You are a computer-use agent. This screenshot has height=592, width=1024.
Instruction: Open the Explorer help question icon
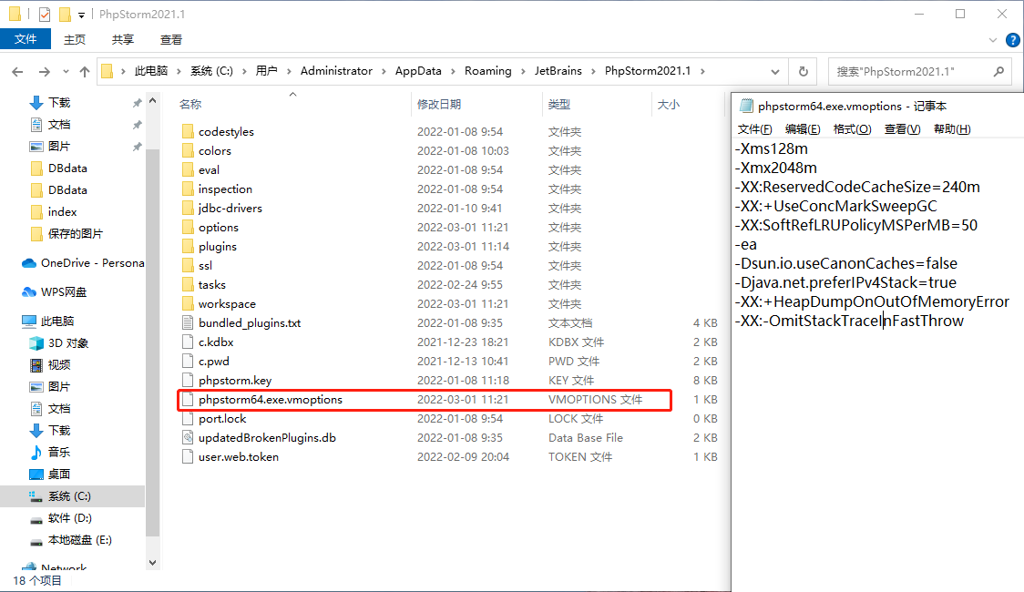[x=1012, y=40]
